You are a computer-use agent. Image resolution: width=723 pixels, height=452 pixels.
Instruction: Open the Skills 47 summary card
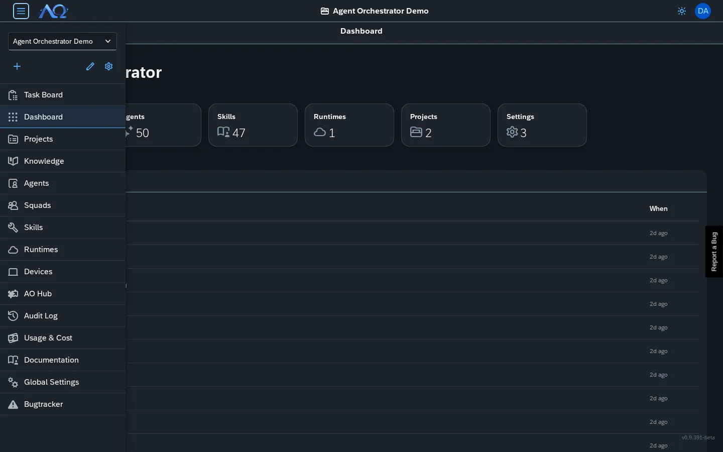coord(253,125)
